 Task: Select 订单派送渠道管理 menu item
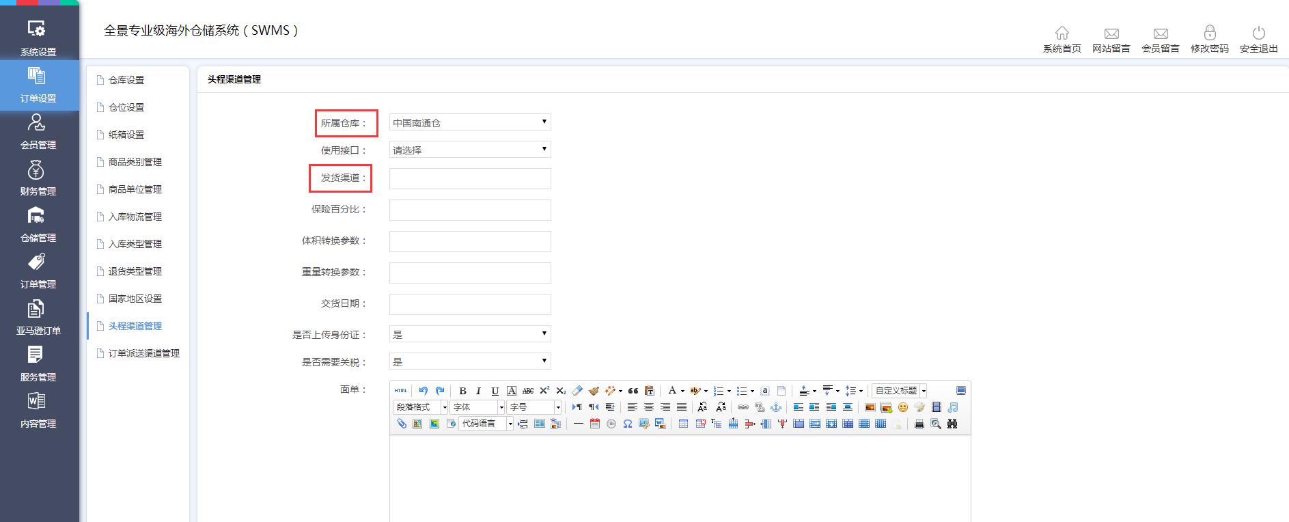[143, 353]
